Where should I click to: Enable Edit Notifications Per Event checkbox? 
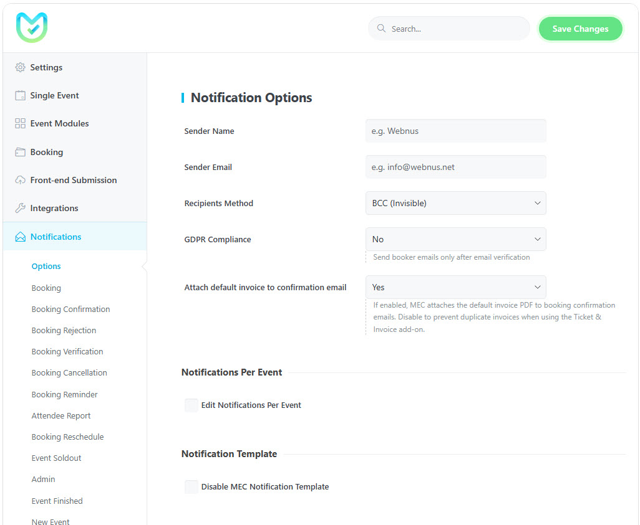coord(192,405)
